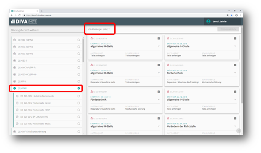The image size is (261, 153).
Task: Click the browser address bar URL
Action: (x=39, y=15)
